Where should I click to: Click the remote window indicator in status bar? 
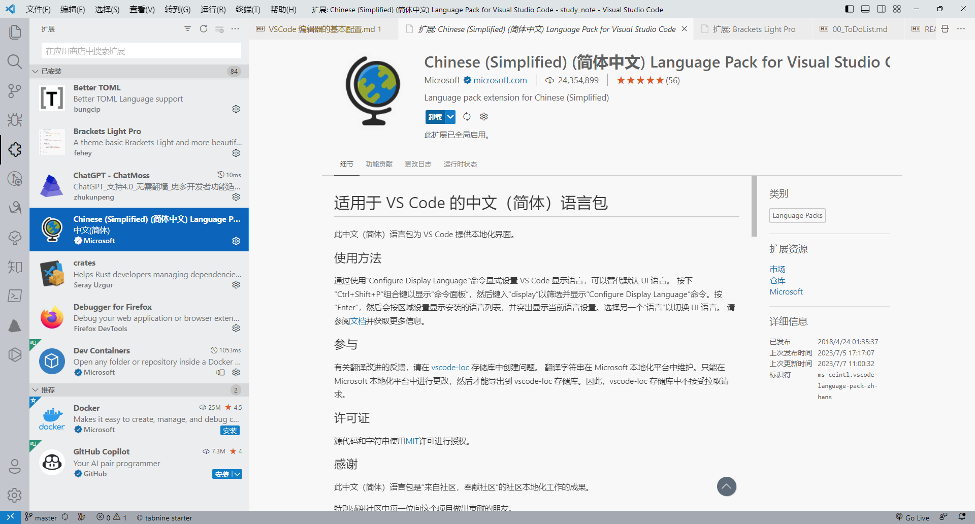pyautogui.click(x=10, y=517)
